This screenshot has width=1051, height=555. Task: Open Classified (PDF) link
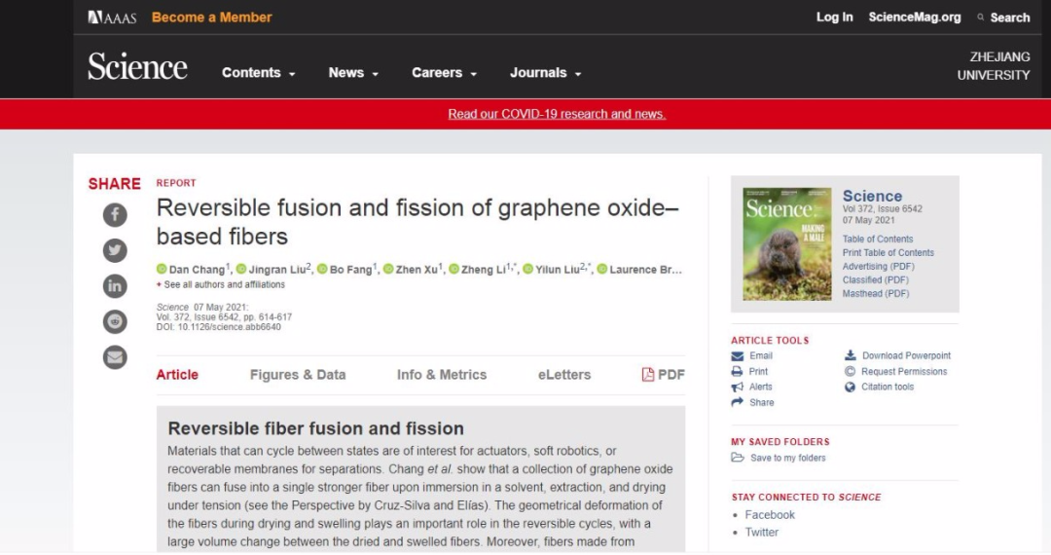point(876,279)
